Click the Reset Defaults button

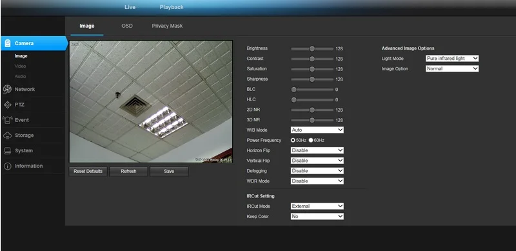point(88,171)
